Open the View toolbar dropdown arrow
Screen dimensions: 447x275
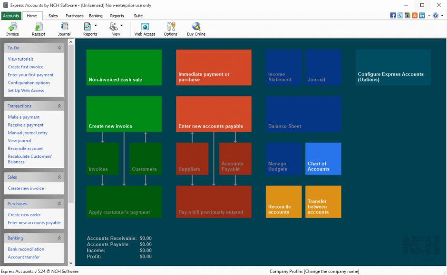click(x=121, y=25)
